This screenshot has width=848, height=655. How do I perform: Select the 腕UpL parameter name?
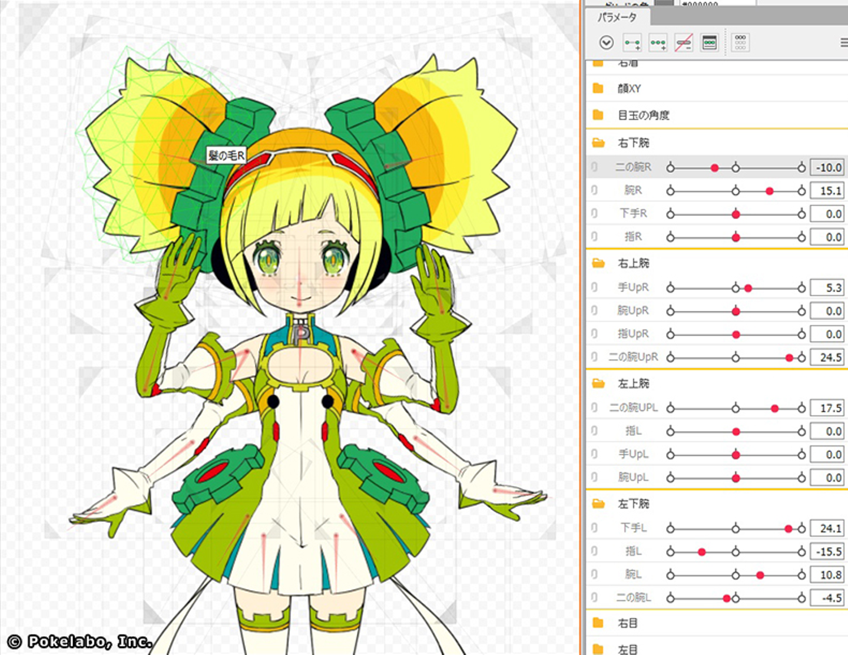pos(633,477)
